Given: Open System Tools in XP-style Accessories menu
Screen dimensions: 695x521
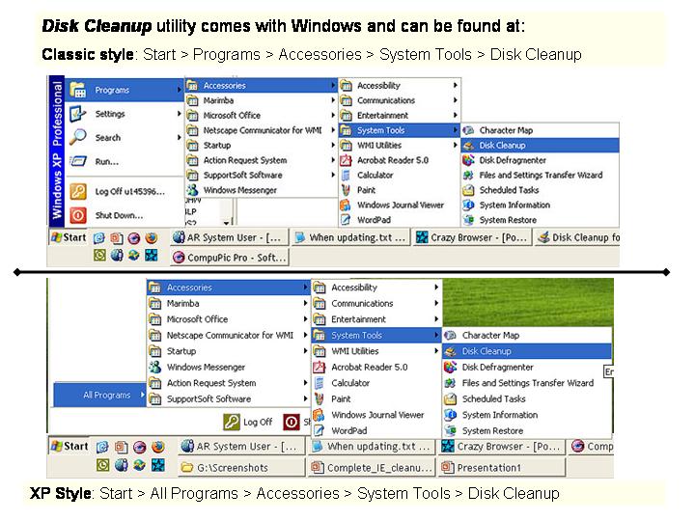Looking at the screenshot, I should pyautogui.click(x=376, y=336).
